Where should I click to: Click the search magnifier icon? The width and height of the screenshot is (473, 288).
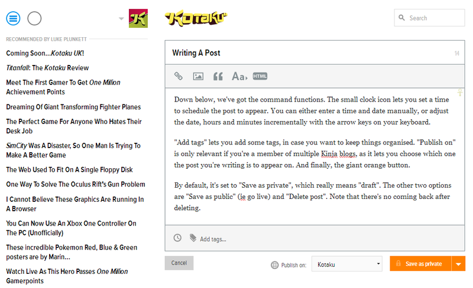click(x=401, y=18)
